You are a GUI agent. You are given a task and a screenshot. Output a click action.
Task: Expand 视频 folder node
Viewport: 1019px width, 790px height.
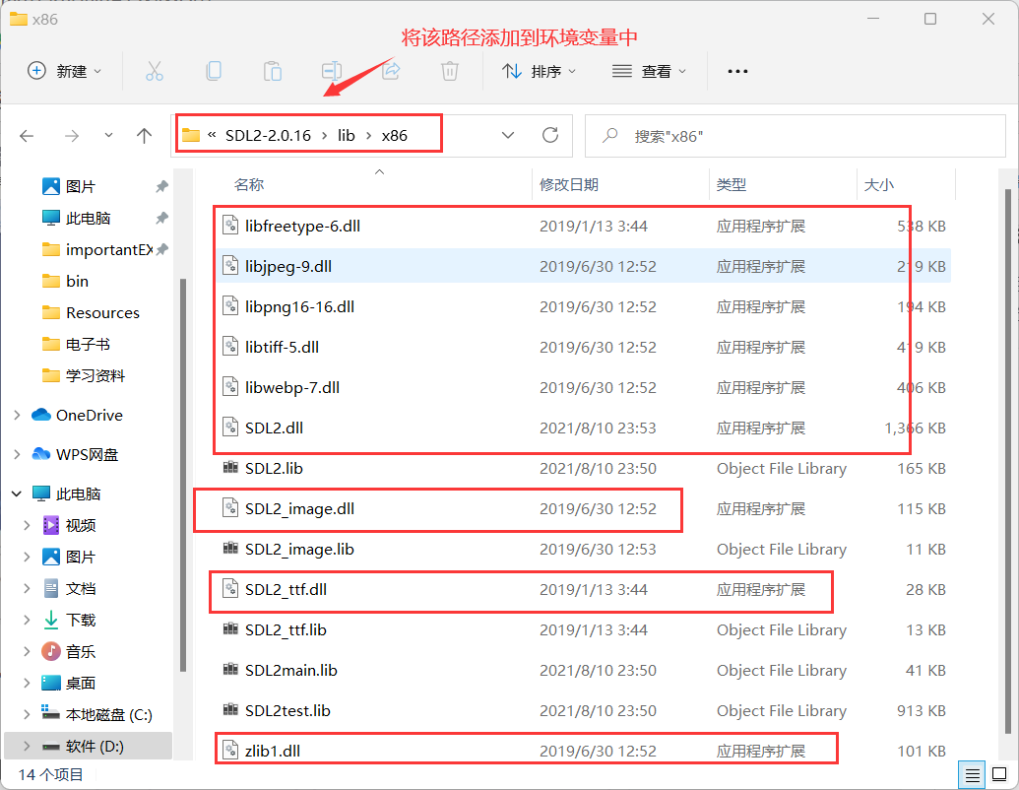[27, 525]
